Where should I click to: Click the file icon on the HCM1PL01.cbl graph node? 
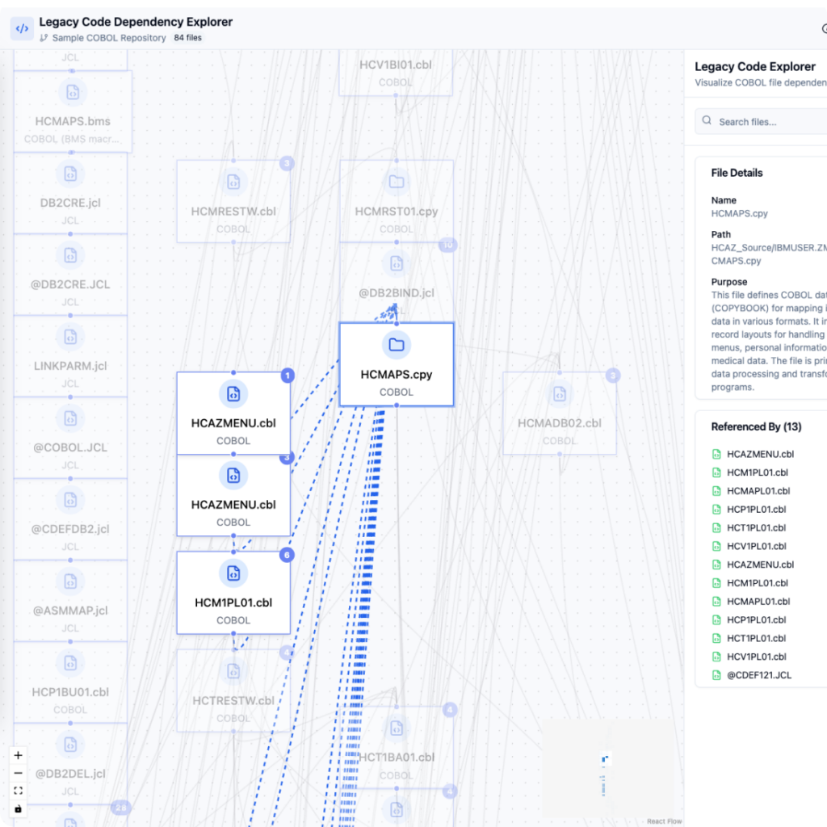point(233,573)
